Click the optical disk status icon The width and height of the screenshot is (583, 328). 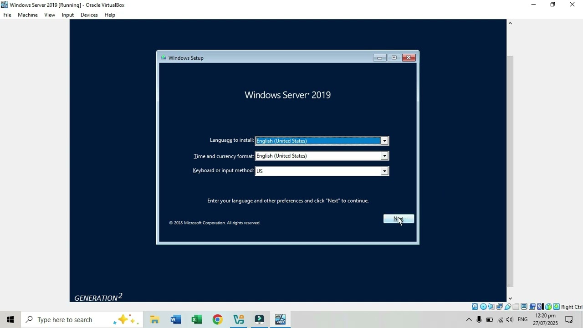tap(483, 307)
